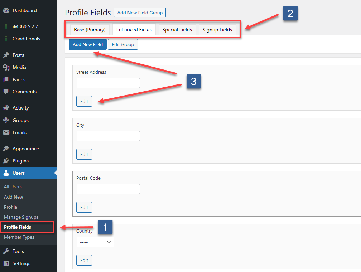The width and height of the screenshot is (361, 272).
Task: Open the Member Types page
Action: pos(19,237)
